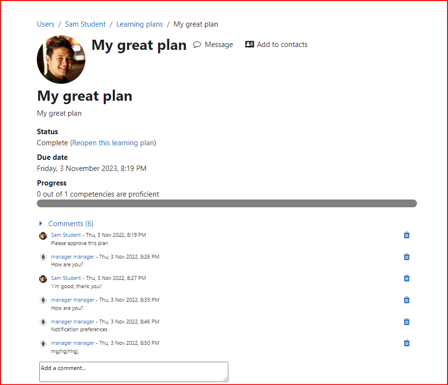Click 'Notification preferences' comment text
This screenshot has height=385, width=448.
click(79, 329)
